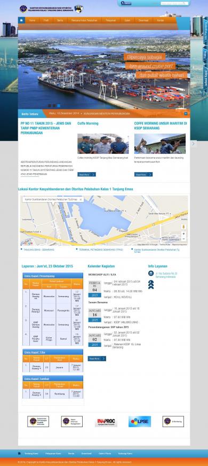Open the LPSE partner logo

[x=139, y=422]
